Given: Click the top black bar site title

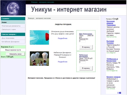Looking at the screenshot, I should (43, 2).
